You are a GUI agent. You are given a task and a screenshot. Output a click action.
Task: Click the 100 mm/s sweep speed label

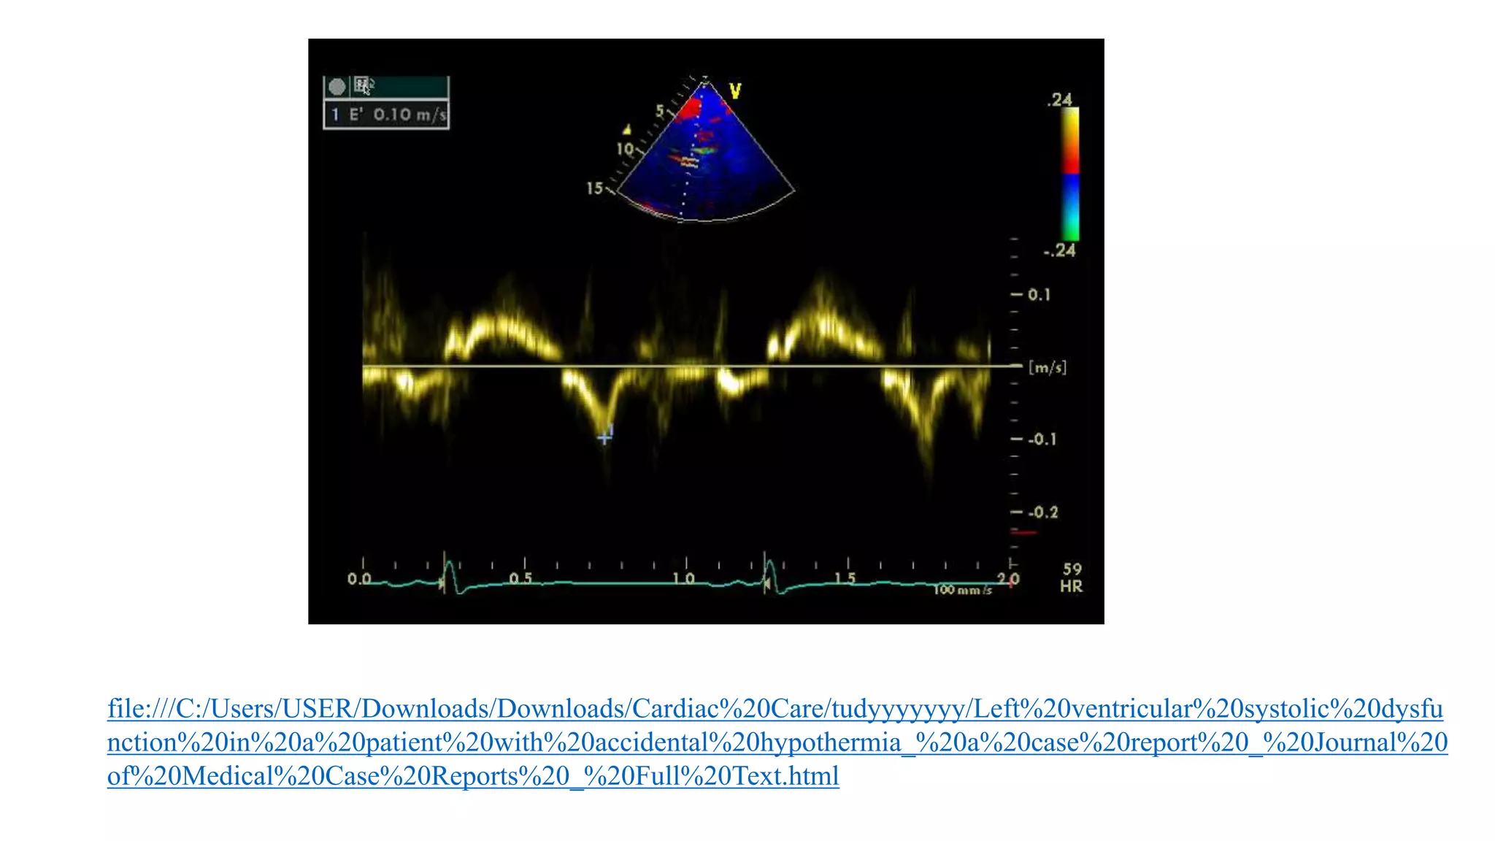click(x=963, y=590)
